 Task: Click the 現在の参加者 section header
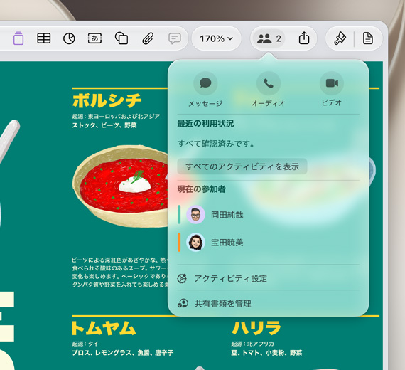click(202, 189)
